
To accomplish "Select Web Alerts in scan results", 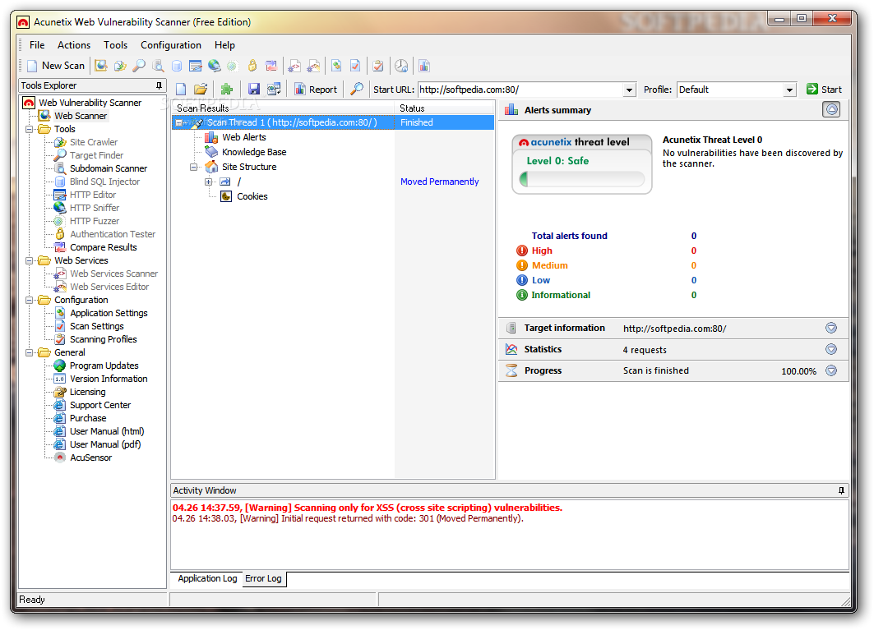I will click(x=244, y=138).
